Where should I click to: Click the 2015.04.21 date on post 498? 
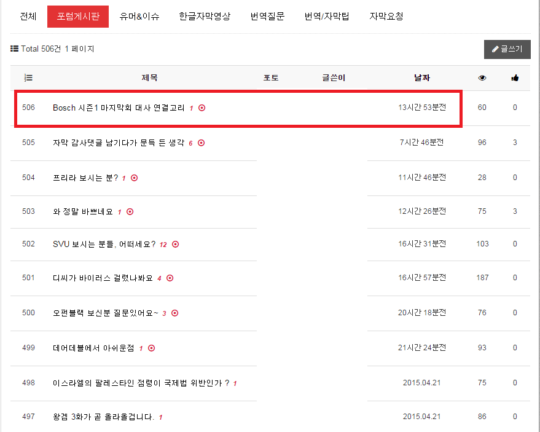pyautogui.click(x=422, y=383)
